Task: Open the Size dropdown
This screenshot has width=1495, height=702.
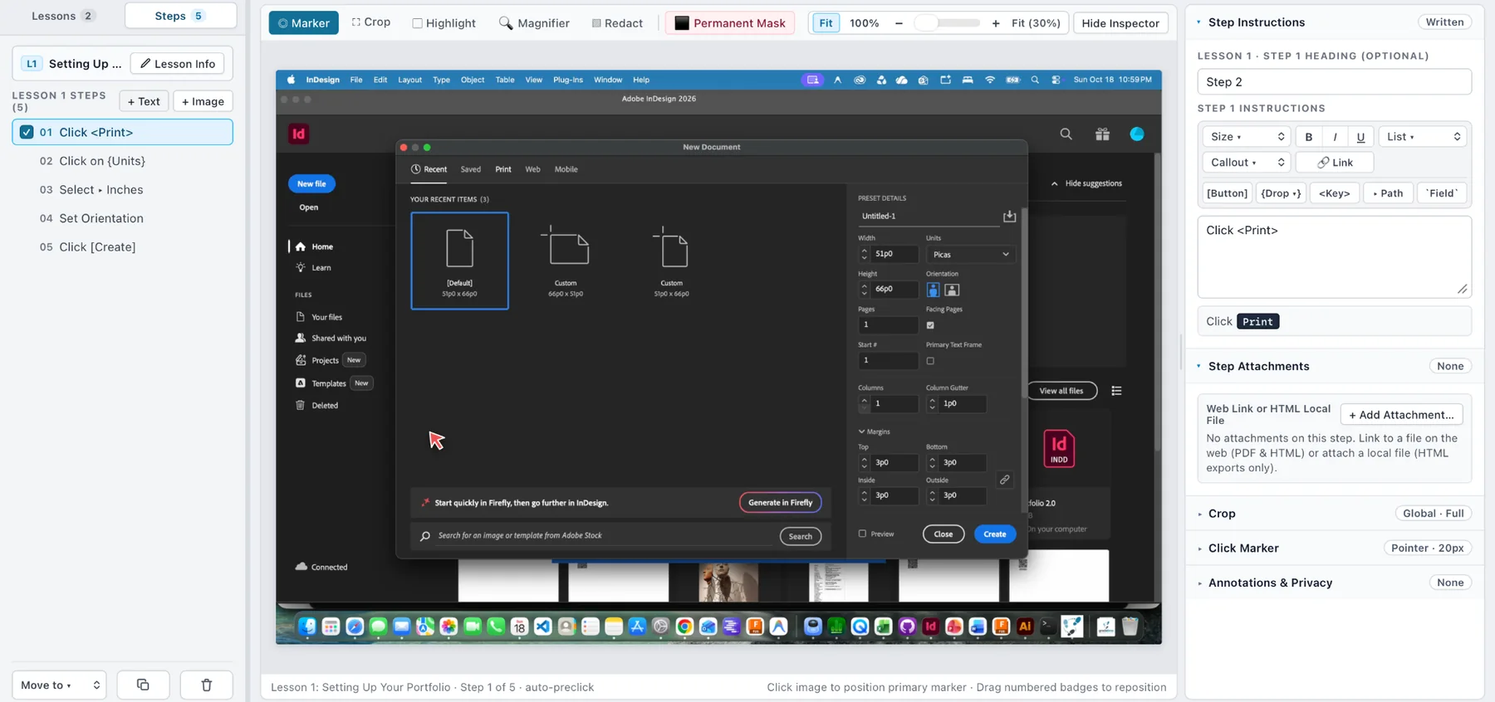Action: tap(1247, 137)
